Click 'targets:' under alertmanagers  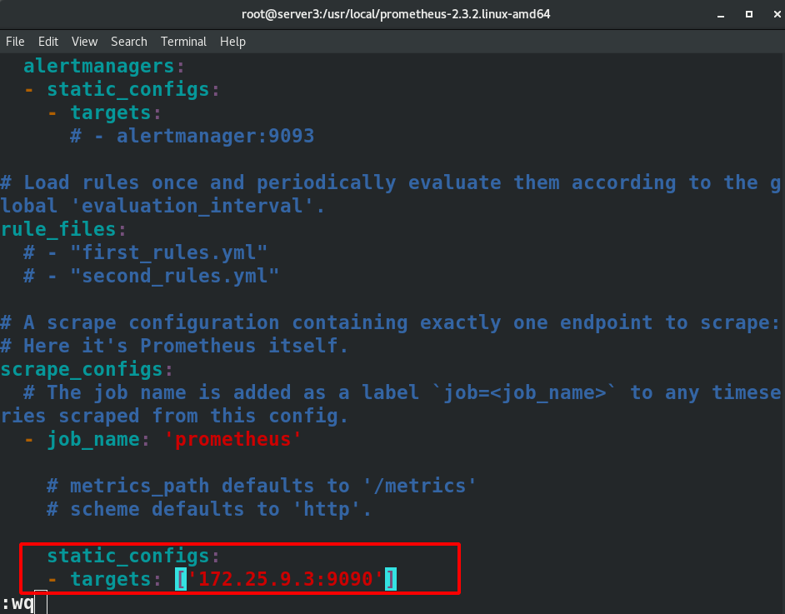coord(116,112)
